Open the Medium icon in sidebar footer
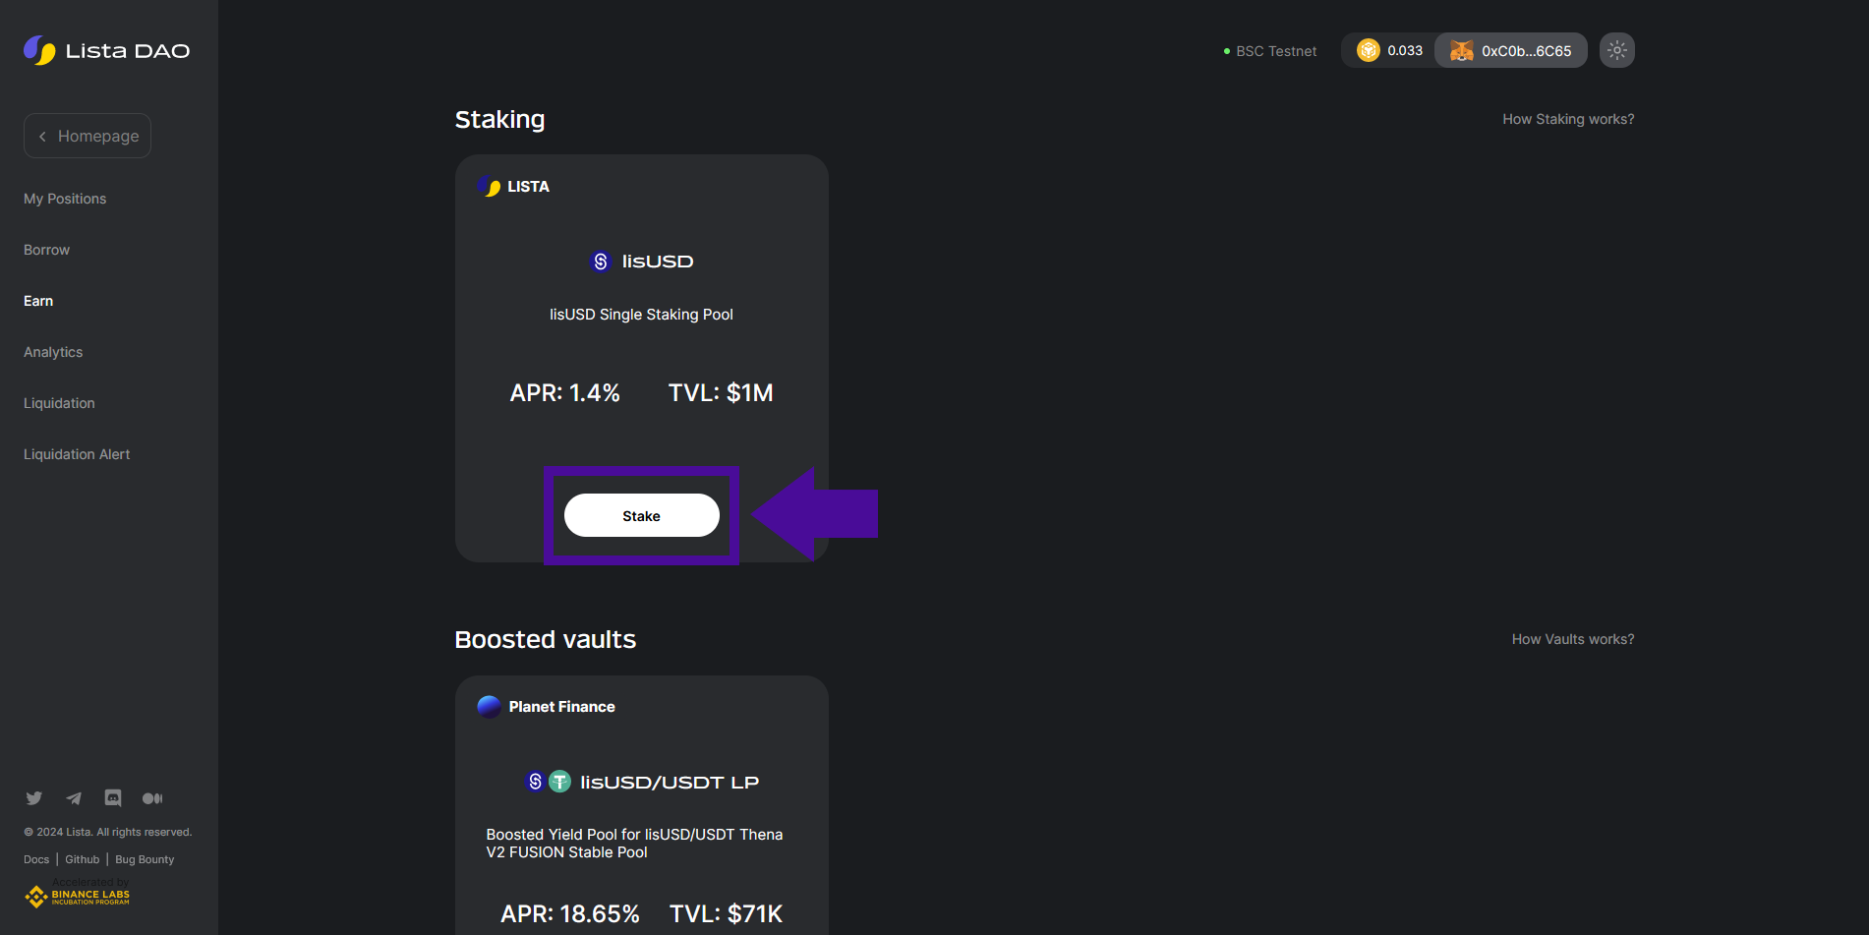Screen dimensions: 1869x935 tap(152, 798)
